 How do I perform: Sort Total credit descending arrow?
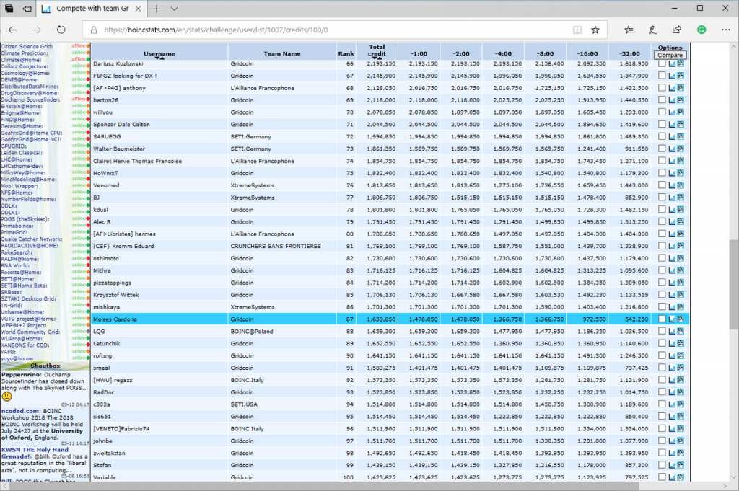(x=375, y=58)
